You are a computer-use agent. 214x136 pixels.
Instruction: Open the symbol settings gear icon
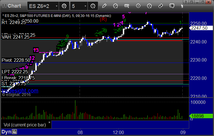pyautogui.click(x=64, y=6)
